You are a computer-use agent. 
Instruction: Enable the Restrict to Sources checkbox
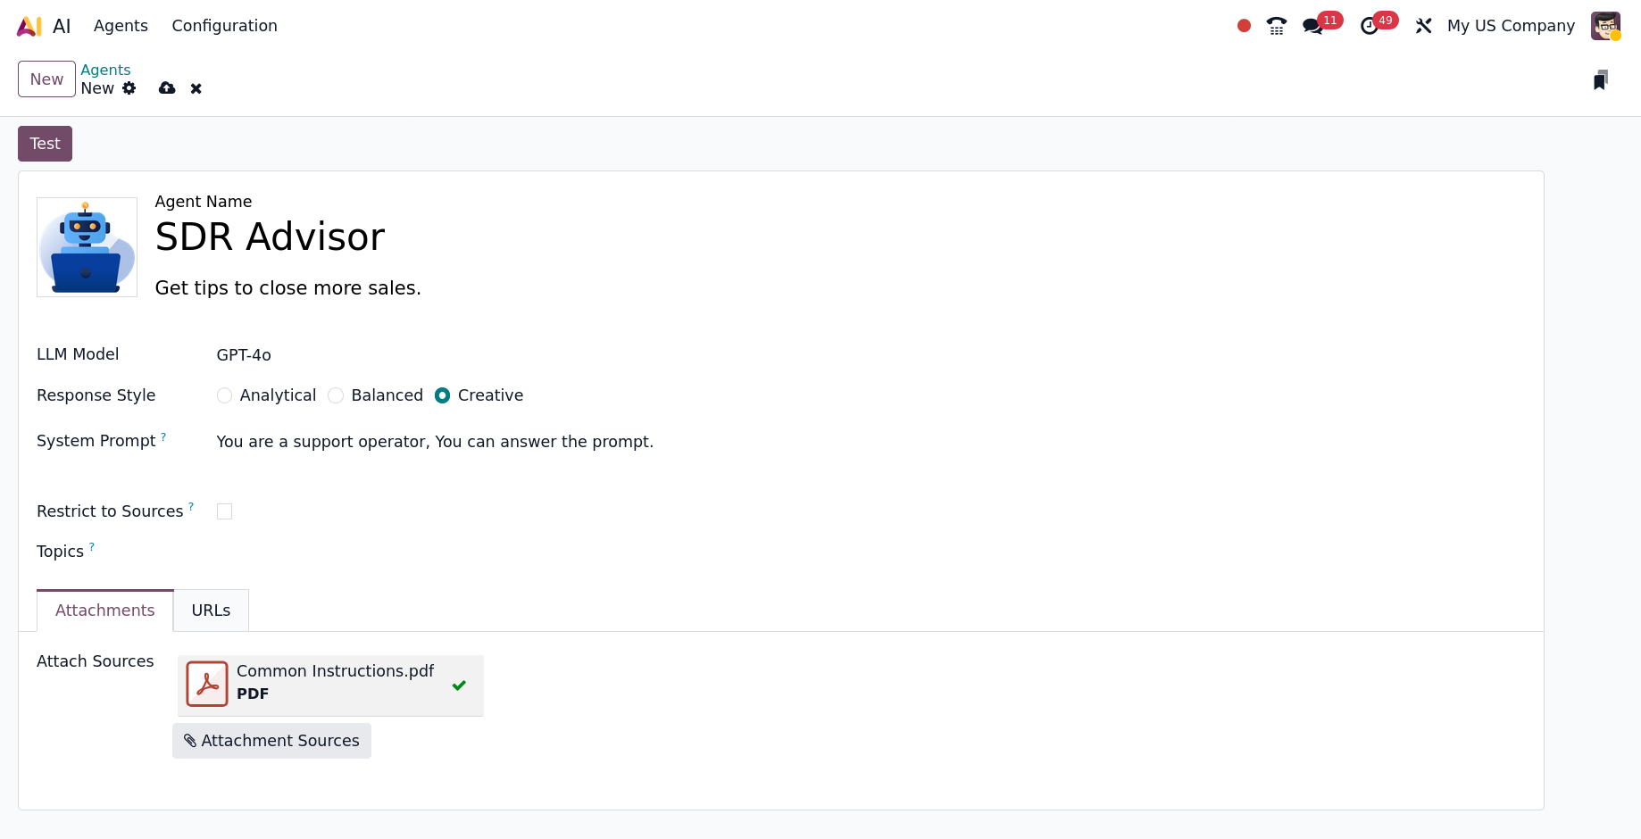(225, 511)
